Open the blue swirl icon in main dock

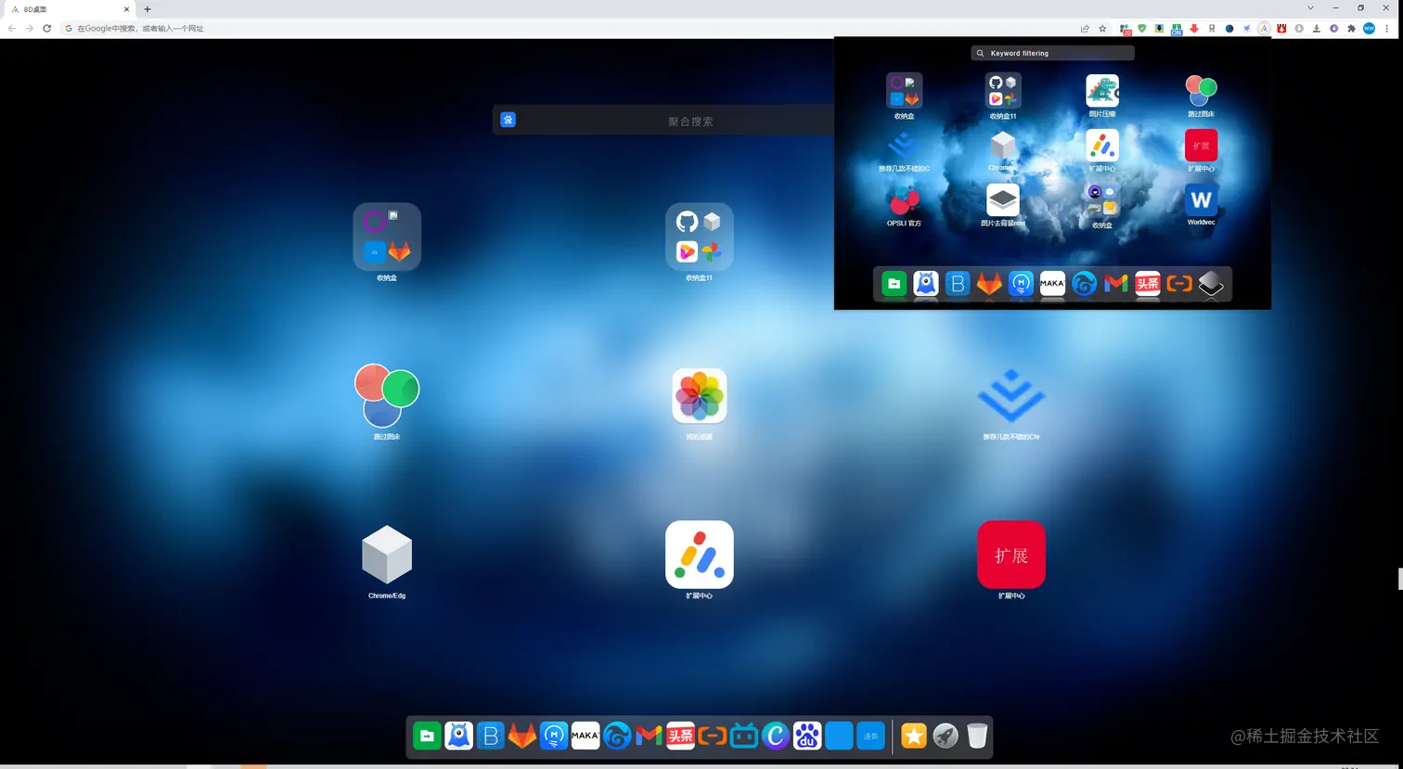pos(617,736)
